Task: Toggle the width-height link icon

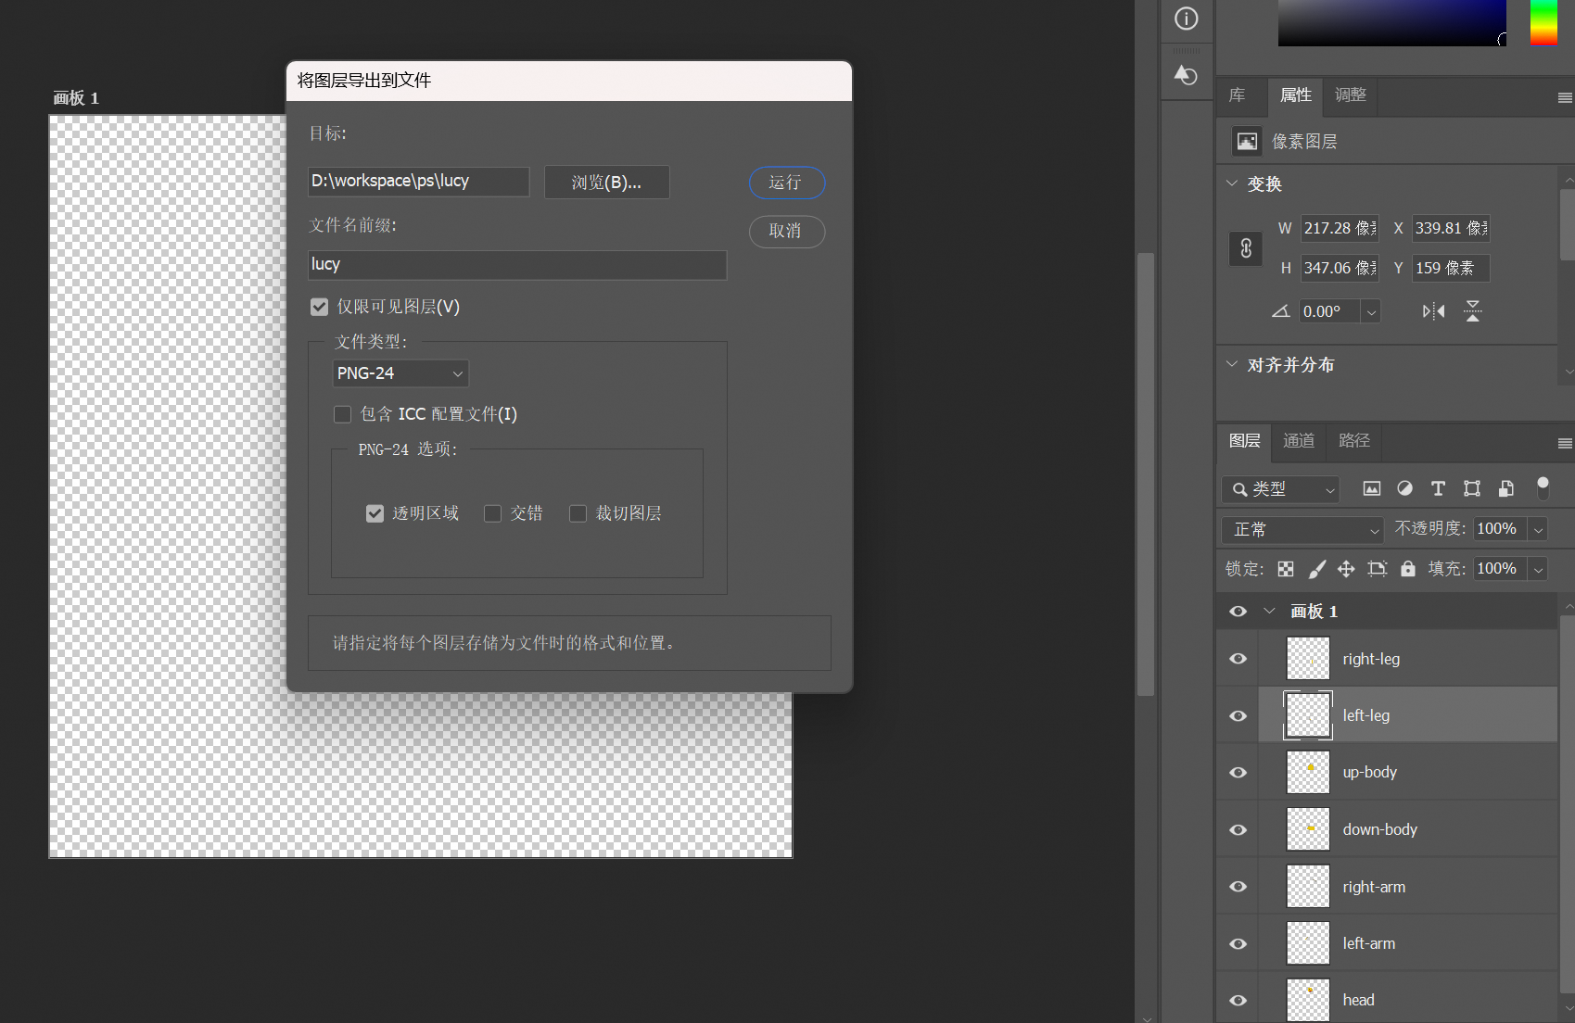Action: [1246, 248]
